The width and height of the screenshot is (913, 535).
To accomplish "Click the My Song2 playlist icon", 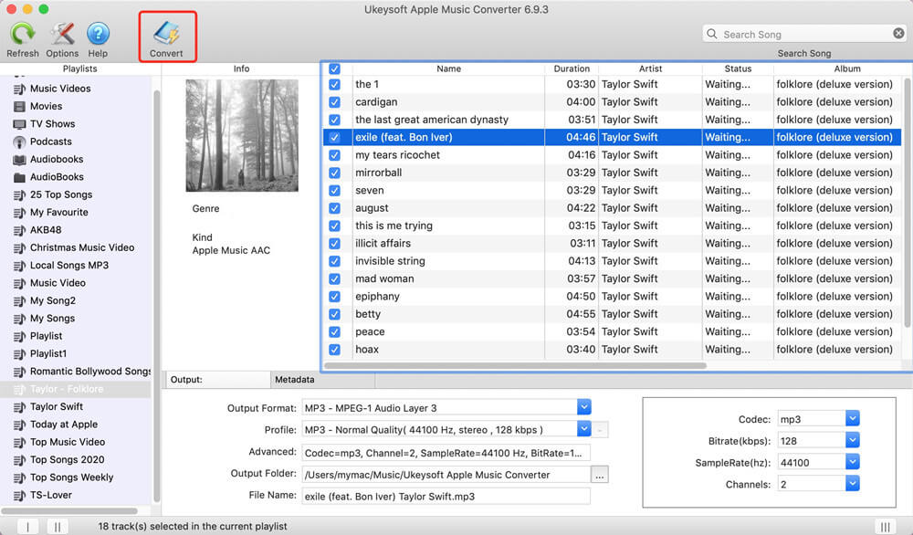I will point(19,301).
